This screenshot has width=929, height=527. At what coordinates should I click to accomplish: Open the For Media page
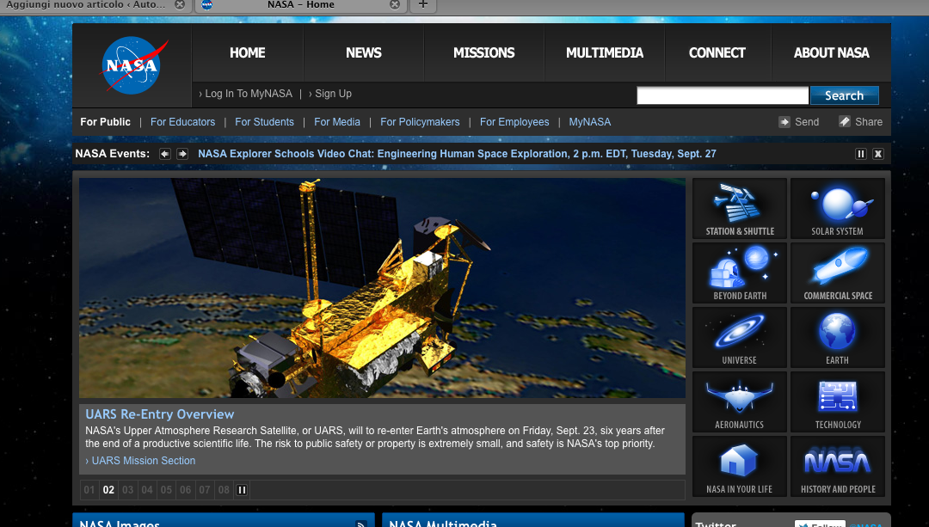[x=337, y=122]
